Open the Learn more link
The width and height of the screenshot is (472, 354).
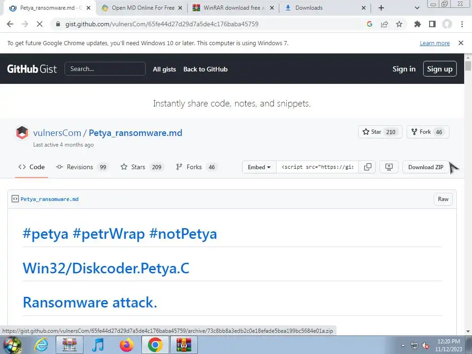point(435,43)
